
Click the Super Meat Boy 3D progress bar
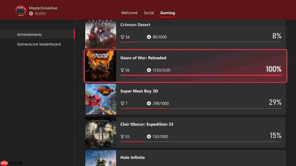[x=201, y=108]
